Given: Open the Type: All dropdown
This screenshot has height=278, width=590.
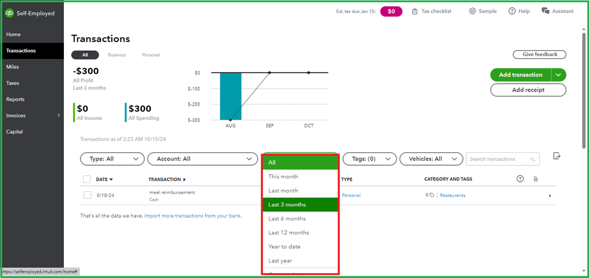Looking at the screenshot, I should pyautogui.click(x=112, y=159).
